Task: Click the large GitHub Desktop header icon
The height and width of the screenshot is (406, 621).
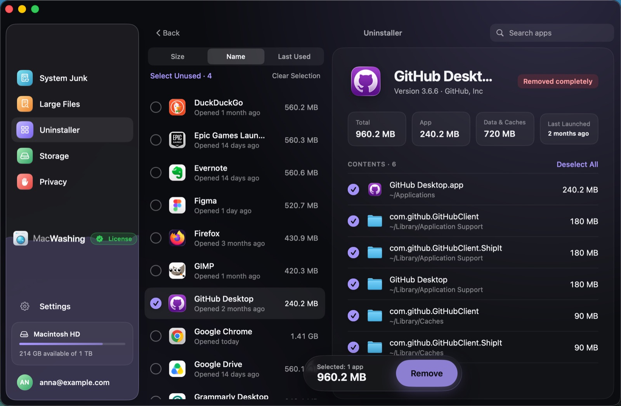Action: click(x=366, y=81)
